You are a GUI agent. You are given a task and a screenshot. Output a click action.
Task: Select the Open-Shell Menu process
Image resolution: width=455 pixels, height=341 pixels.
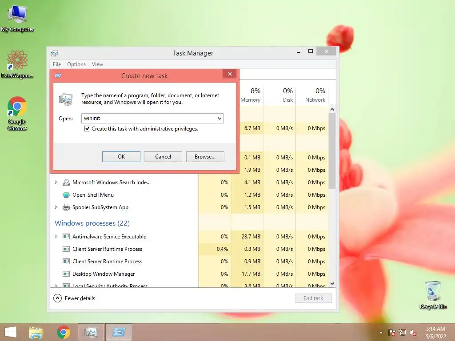point(93,195)
